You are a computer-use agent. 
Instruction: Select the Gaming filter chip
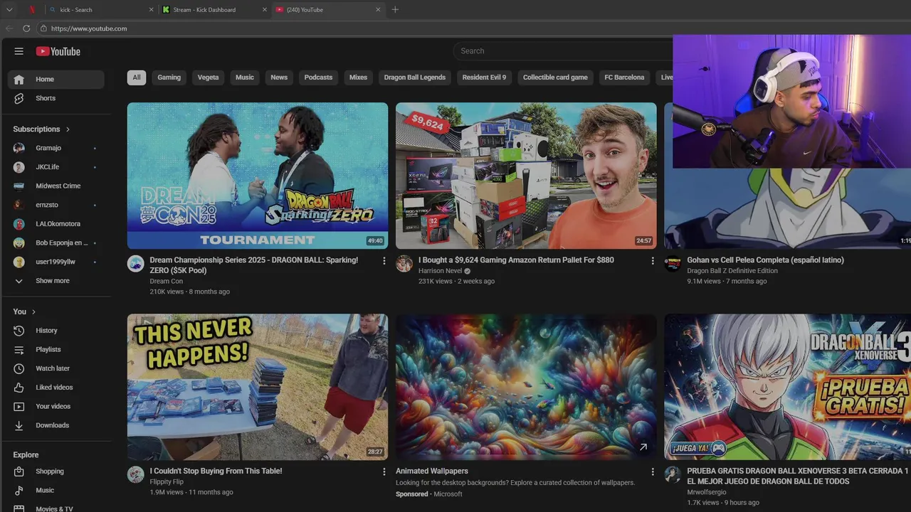(169, 78)
